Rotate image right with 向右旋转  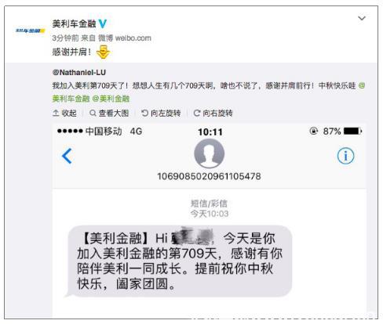point(213,113)
